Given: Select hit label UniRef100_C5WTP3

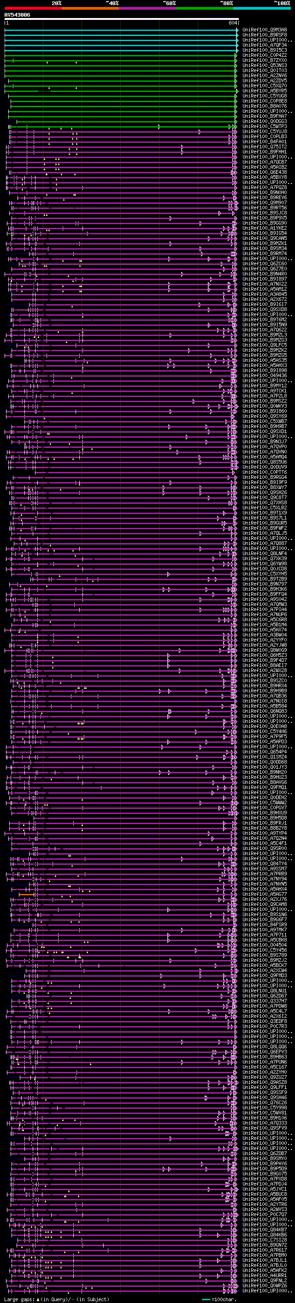Looking at the screenshot, I should 265,127.
